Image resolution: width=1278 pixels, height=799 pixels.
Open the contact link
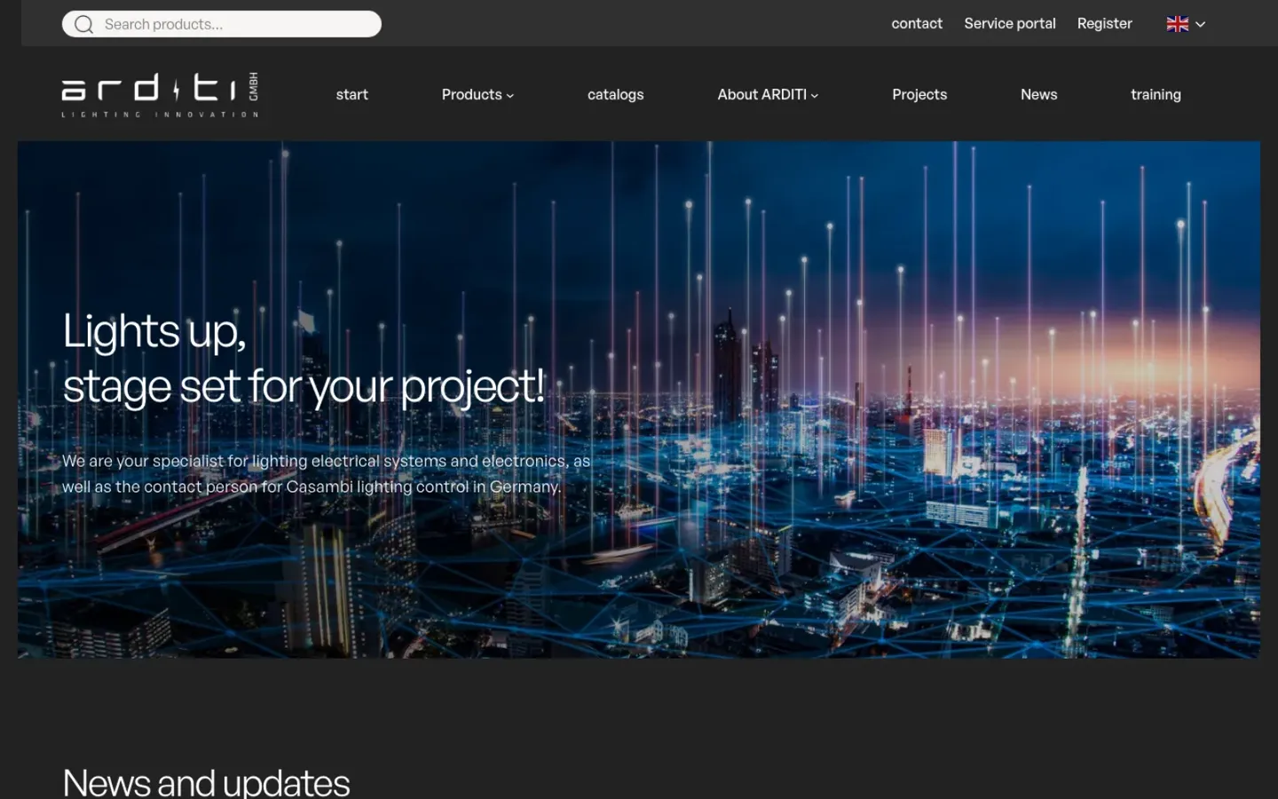(917, 23)
